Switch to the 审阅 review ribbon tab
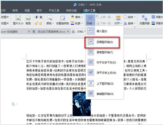The image size is (163, 125). (15, 10)
